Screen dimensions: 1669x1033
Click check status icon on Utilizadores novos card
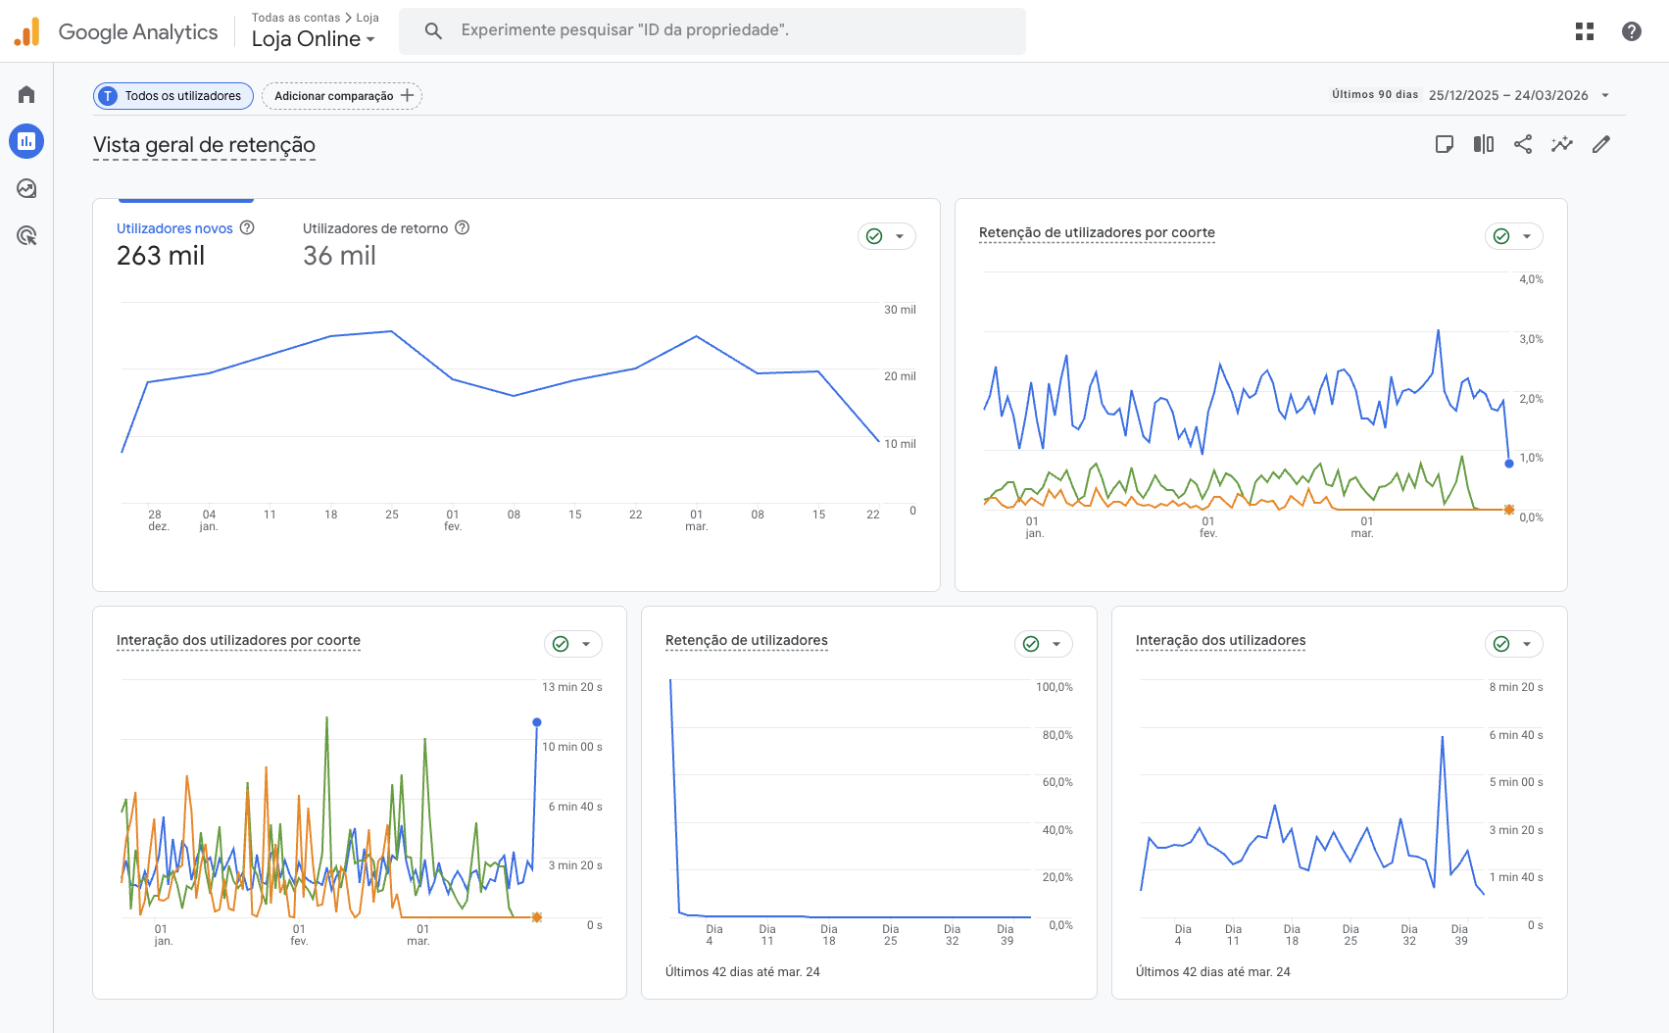point(874,236)
